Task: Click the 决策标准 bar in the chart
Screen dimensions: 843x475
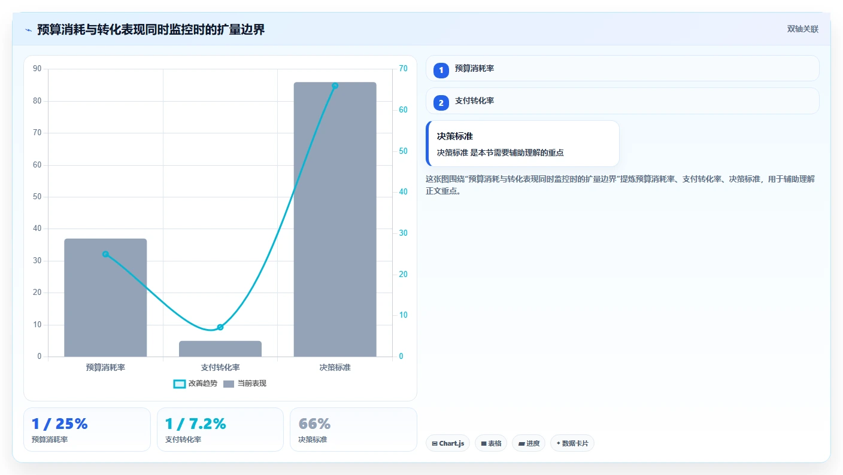Action: coord(335,220)
